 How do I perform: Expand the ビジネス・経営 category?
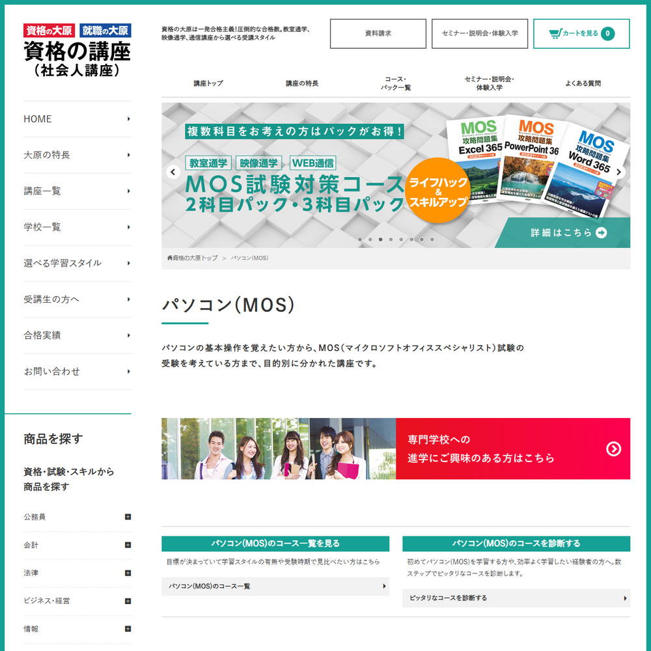coord(128,601)
